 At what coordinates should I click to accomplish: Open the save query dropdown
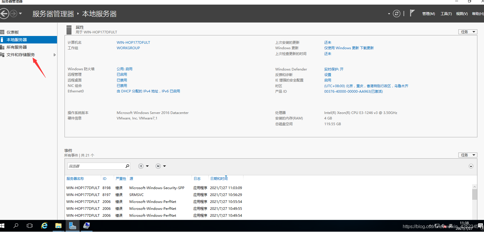(x=161, y=166)
